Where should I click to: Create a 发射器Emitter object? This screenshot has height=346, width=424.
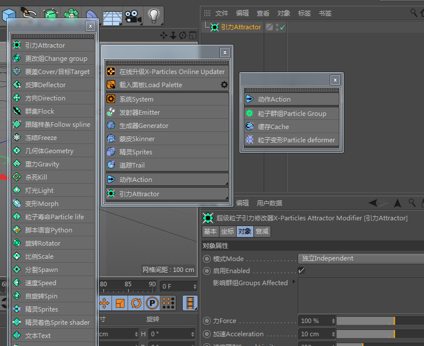point(167,112)
